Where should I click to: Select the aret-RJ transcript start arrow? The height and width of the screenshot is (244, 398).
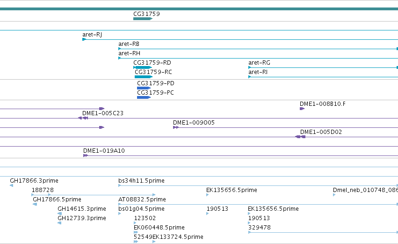pyautogui.click(x=84, y=39)
